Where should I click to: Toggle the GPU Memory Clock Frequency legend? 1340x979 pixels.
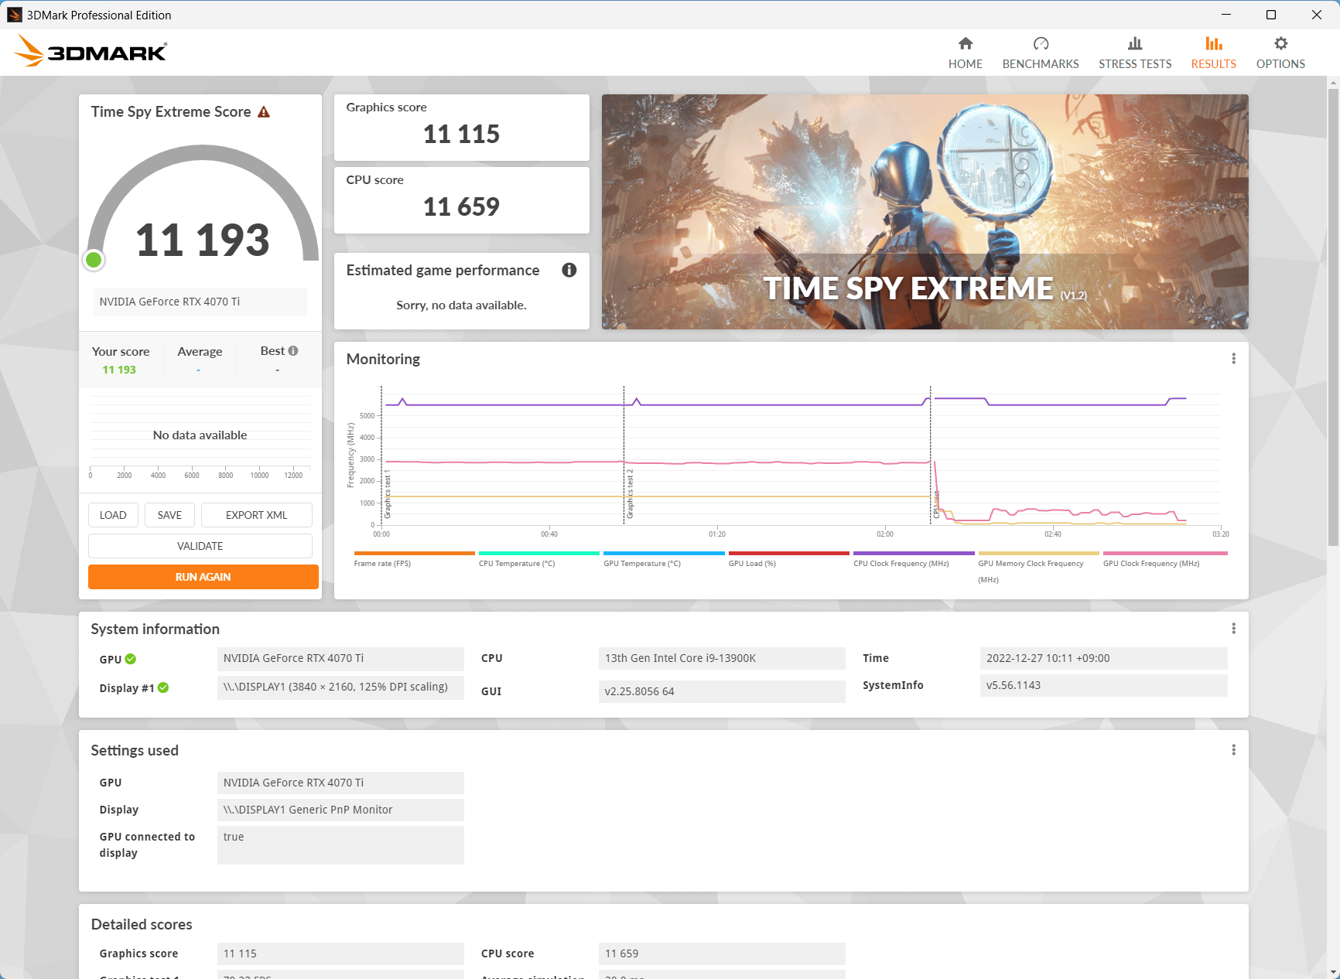(1038, 568)
